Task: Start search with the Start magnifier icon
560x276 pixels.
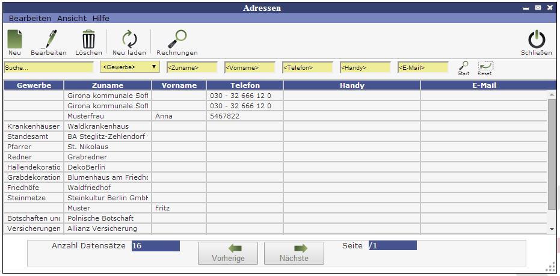Action: (463, 66)
